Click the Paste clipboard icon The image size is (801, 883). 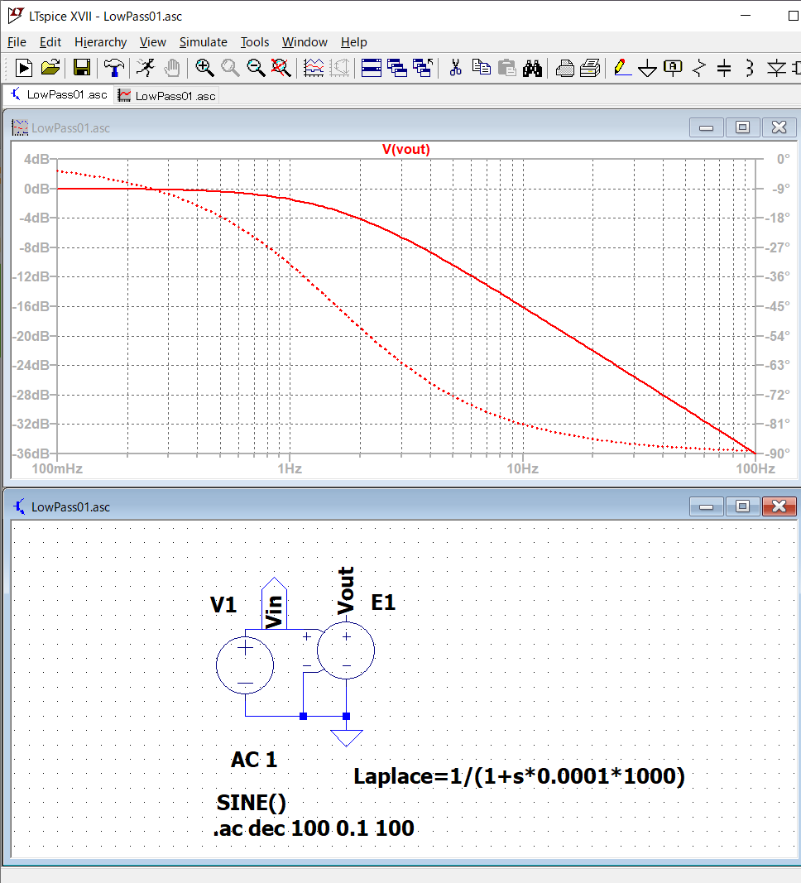[507, 68]
